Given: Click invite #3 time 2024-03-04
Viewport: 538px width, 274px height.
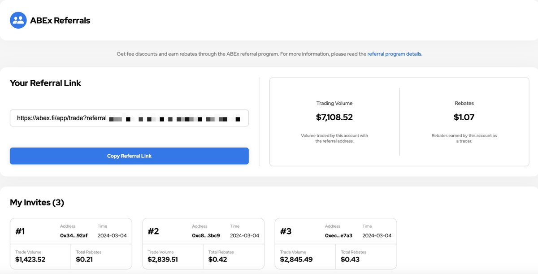Looking at the screenshot, I should coord(377,235).
